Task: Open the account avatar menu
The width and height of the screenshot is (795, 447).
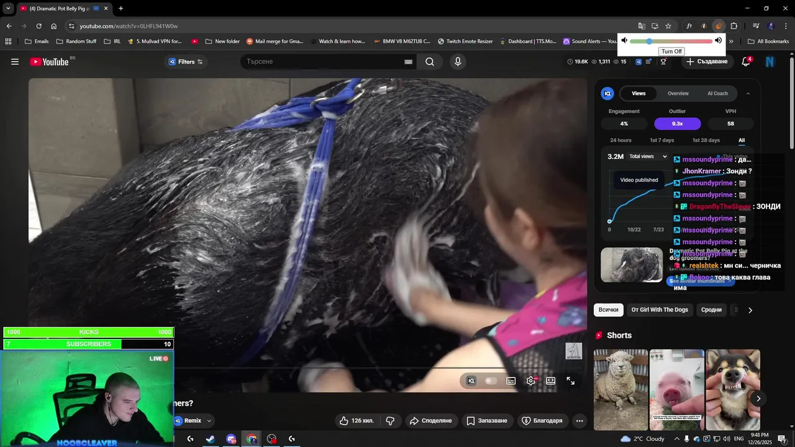Action: (770, 61)
